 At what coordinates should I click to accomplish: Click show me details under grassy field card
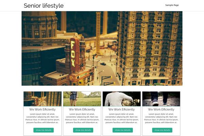(83, 130)
